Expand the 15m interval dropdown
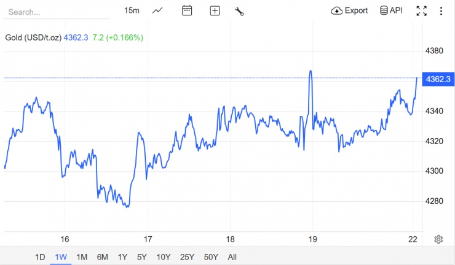Viewport: 455px width, 265px height. (131, 10)
